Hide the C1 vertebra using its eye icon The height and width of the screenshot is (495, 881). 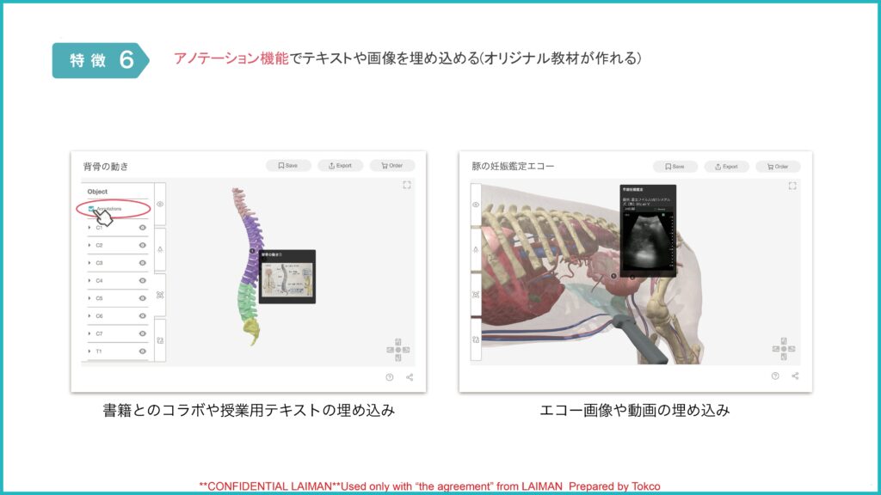(143, 228)
